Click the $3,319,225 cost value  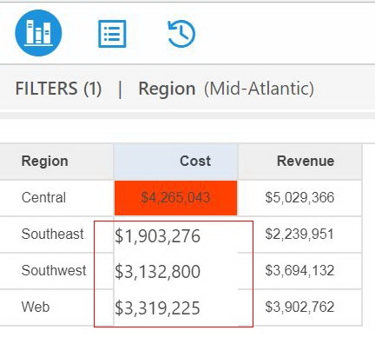pyautogui.click(x=157, y=307)
